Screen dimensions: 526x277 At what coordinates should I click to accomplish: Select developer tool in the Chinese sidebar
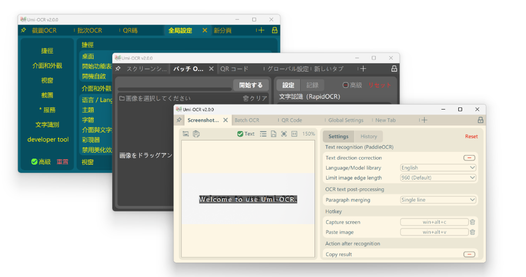click(x=47, y=139)
